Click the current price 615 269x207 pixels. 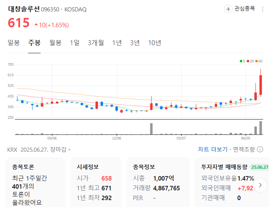coord(19,23)
